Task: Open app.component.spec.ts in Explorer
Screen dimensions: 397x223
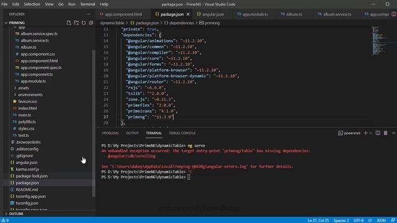Action: click(x=41, y=68)
